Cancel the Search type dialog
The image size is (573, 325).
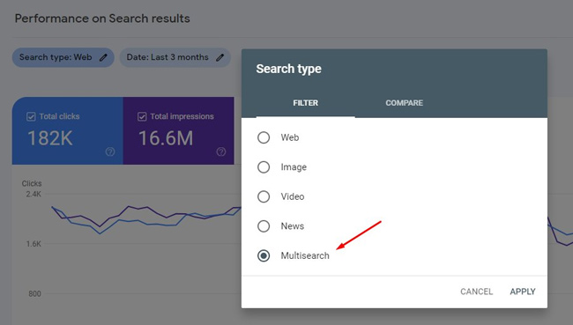pyautogui.click(x=477, y=292)
